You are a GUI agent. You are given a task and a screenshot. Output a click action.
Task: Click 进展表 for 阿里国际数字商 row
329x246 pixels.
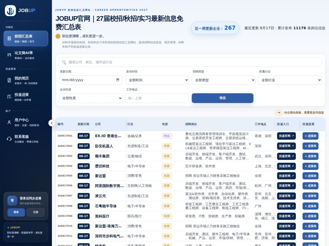[310, 186]
